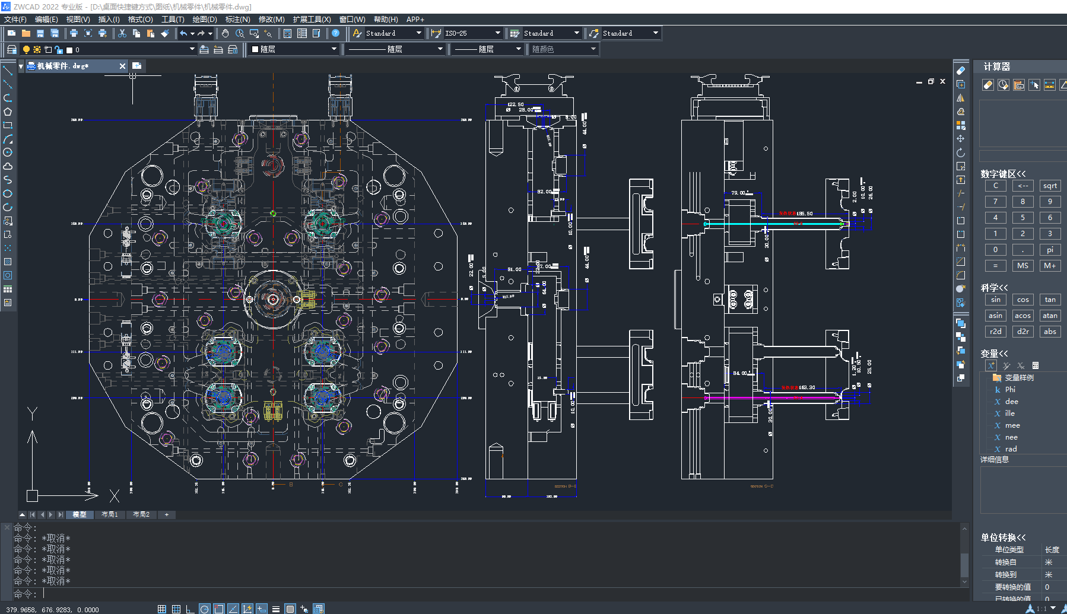Viewport: 1067px width, 614px height.
Task: Toggle polar tracking in status bar
Action: point(204,609)
